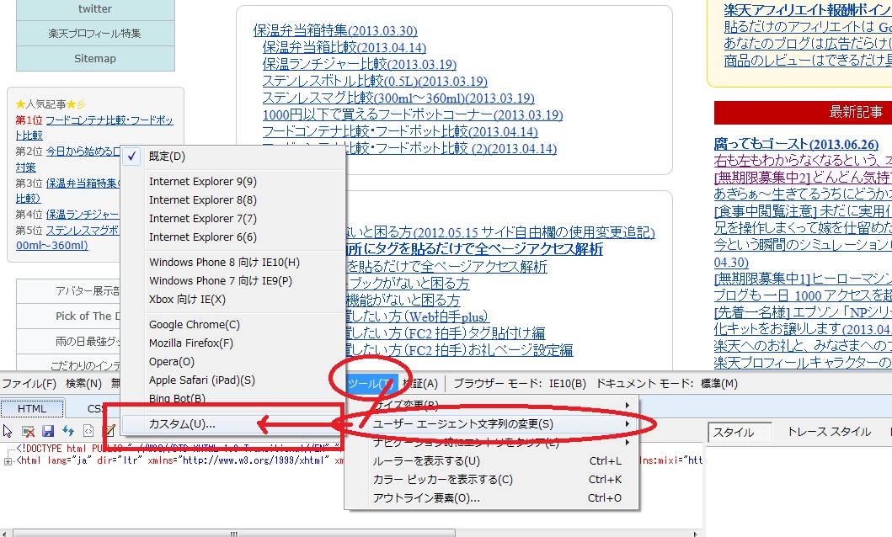892x537 pixels.
Task: Choose Google Chrome(C) user agent
Action: [194, 325]
